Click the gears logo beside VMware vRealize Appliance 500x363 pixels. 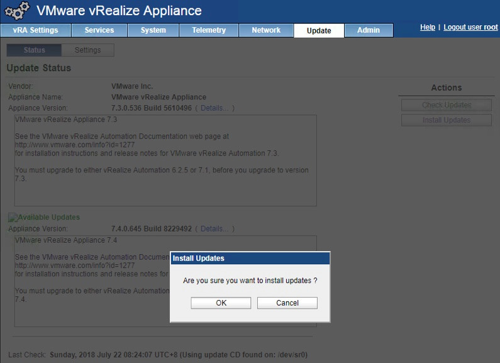tap(16, 11)
